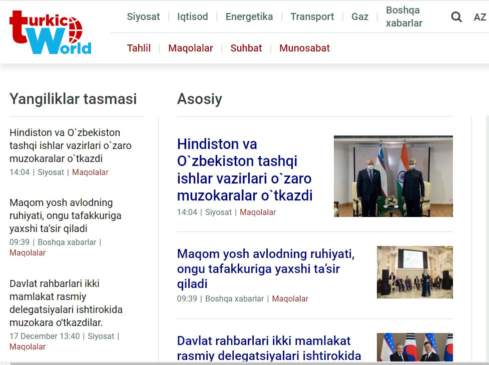Open Yangiliklar tasmasi heading
This screenshot has width=489, height=365.
pos(73,99)
